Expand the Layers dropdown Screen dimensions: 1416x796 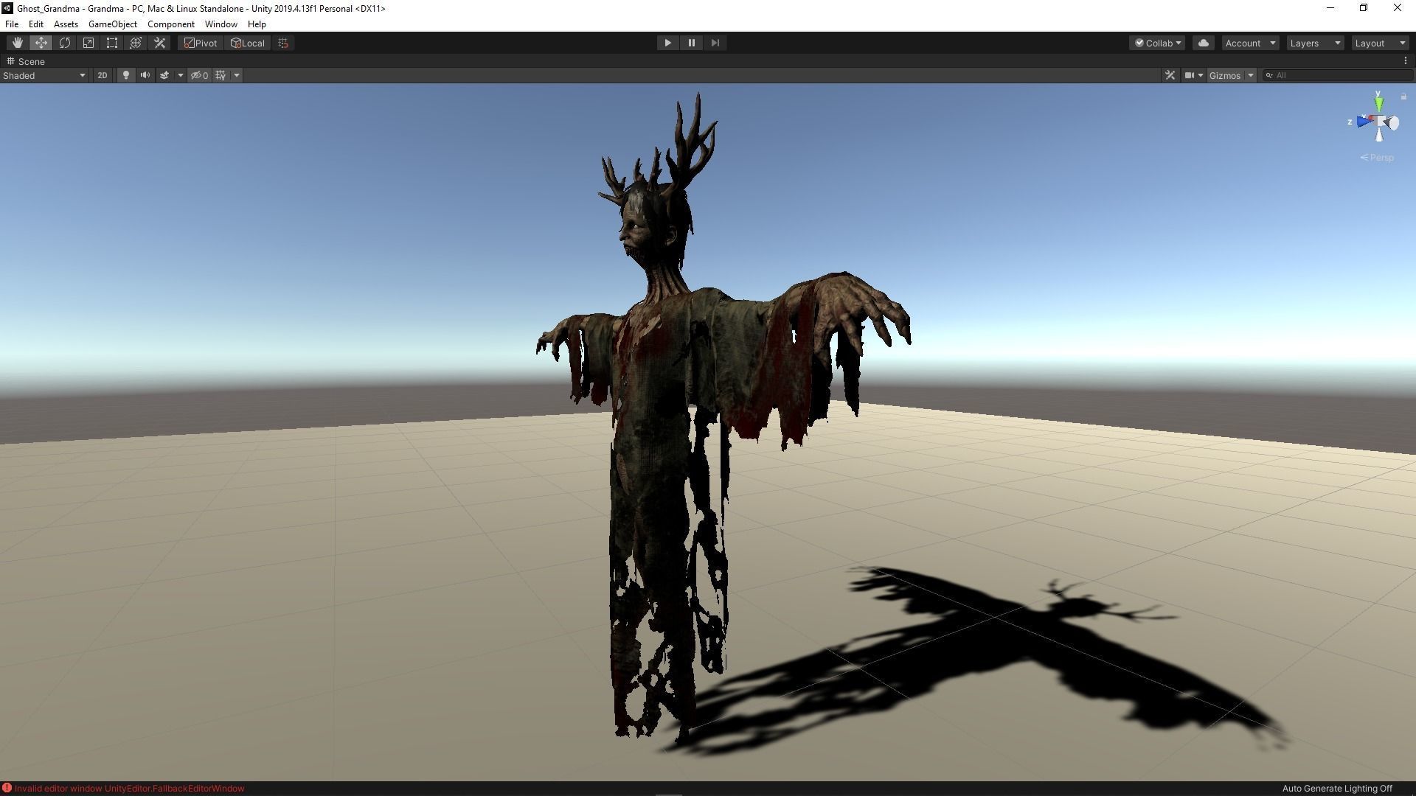[1315, 43]
